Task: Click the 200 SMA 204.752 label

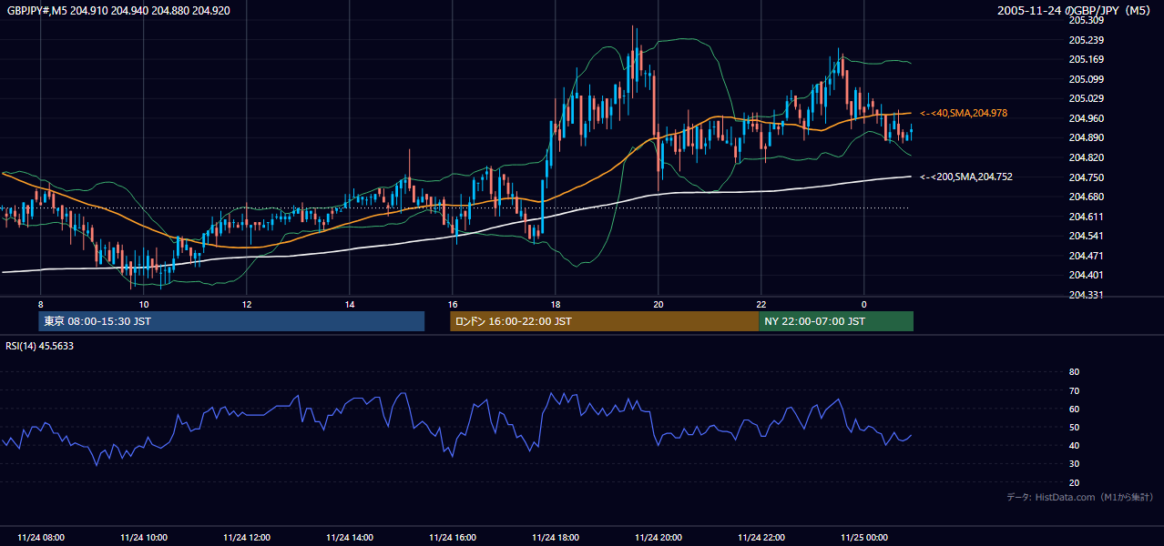Action: click(x=965, y=177)
